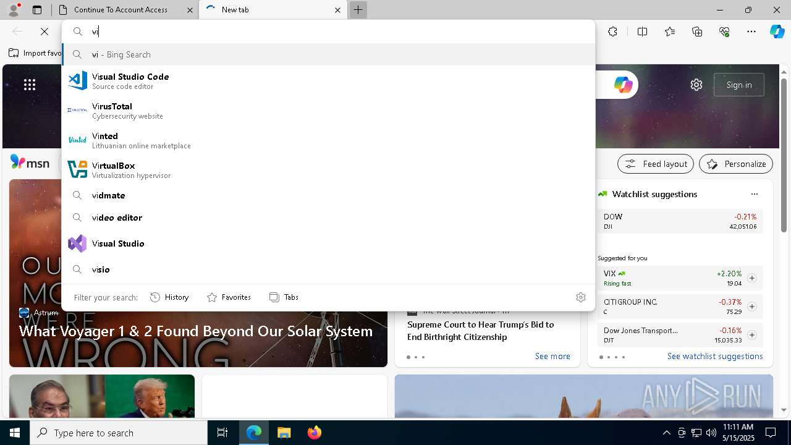Open Watchlist suggestions more options
791x445 pixels.
tap(755, 194)
